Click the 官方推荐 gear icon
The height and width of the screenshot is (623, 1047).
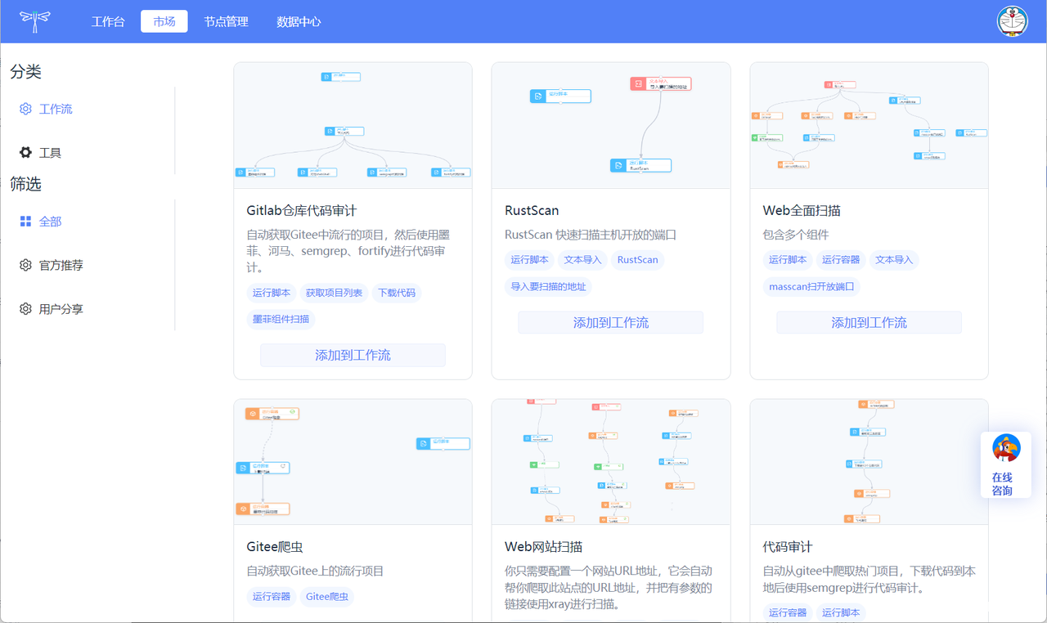coord(25,266)
